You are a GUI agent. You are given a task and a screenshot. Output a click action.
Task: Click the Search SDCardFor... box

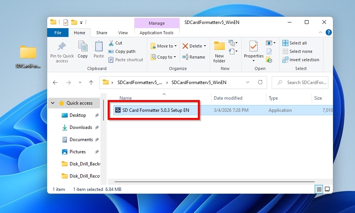click(x=300, y=83)
